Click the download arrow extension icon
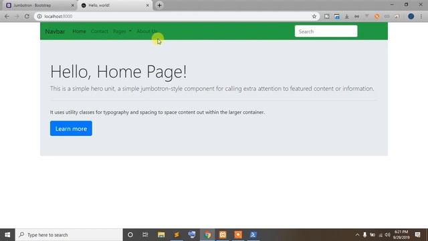 346,16
